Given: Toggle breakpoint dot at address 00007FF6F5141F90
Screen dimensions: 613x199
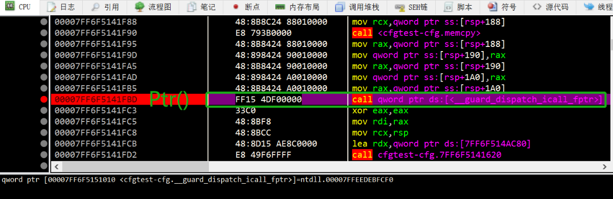Looking at the screenshot, I should pyautogui.click(x=43, y=33).
